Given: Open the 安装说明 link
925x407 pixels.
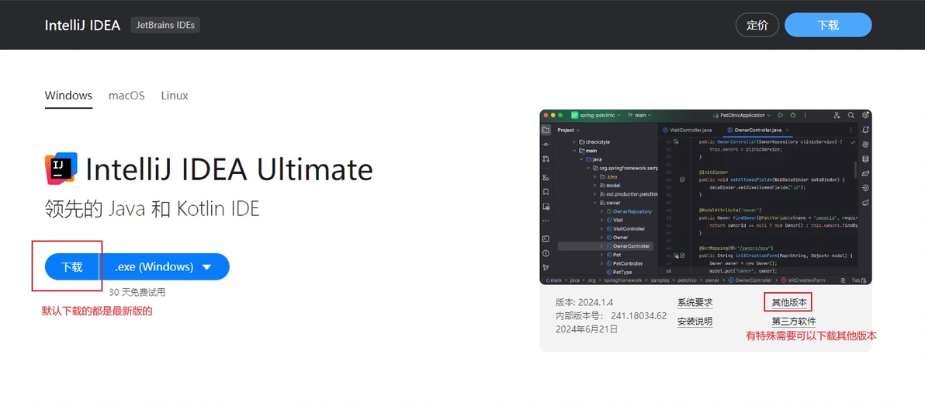Looking at the screenshot, I should pos(695,322).
